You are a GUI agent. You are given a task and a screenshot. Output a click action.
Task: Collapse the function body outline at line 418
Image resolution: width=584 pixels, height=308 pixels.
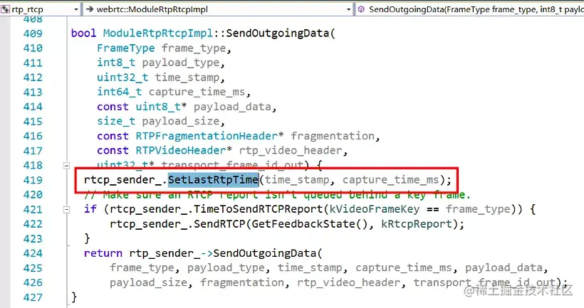coord(66,166)
